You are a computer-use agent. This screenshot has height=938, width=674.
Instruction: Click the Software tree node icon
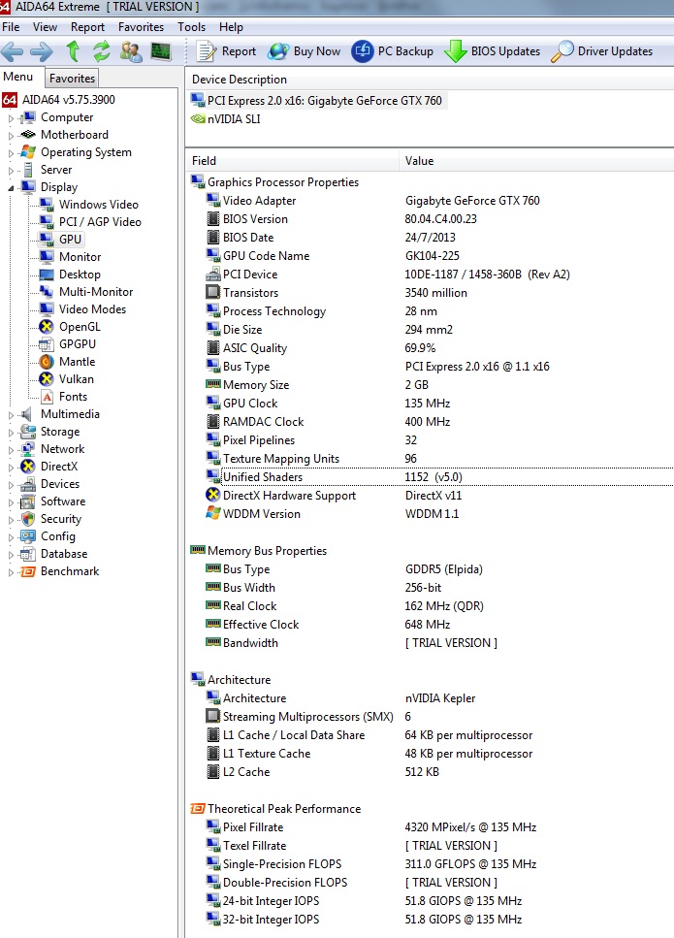pyautogui.click(x=28, y=501)
